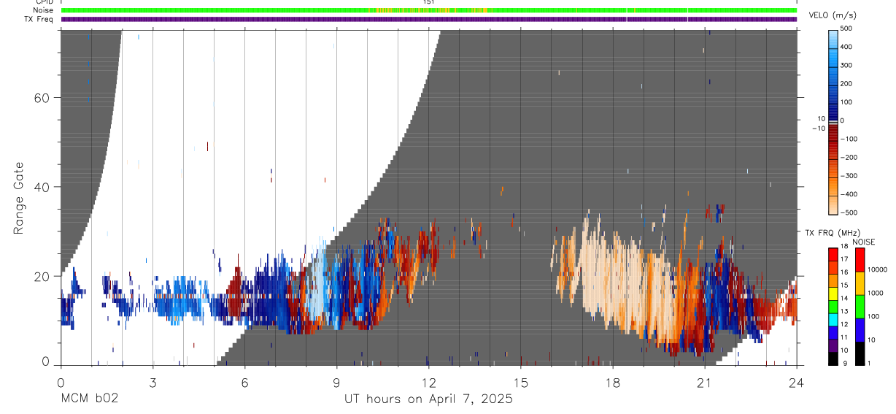Click the 60 tick on the Range Gate axis
The image size is (896, 414).
[x=41, y=97]
